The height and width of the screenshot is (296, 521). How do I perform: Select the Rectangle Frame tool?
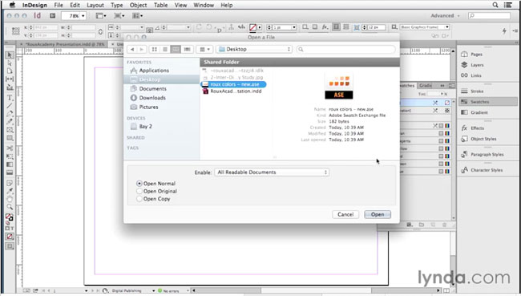click(x=10, y=130)
